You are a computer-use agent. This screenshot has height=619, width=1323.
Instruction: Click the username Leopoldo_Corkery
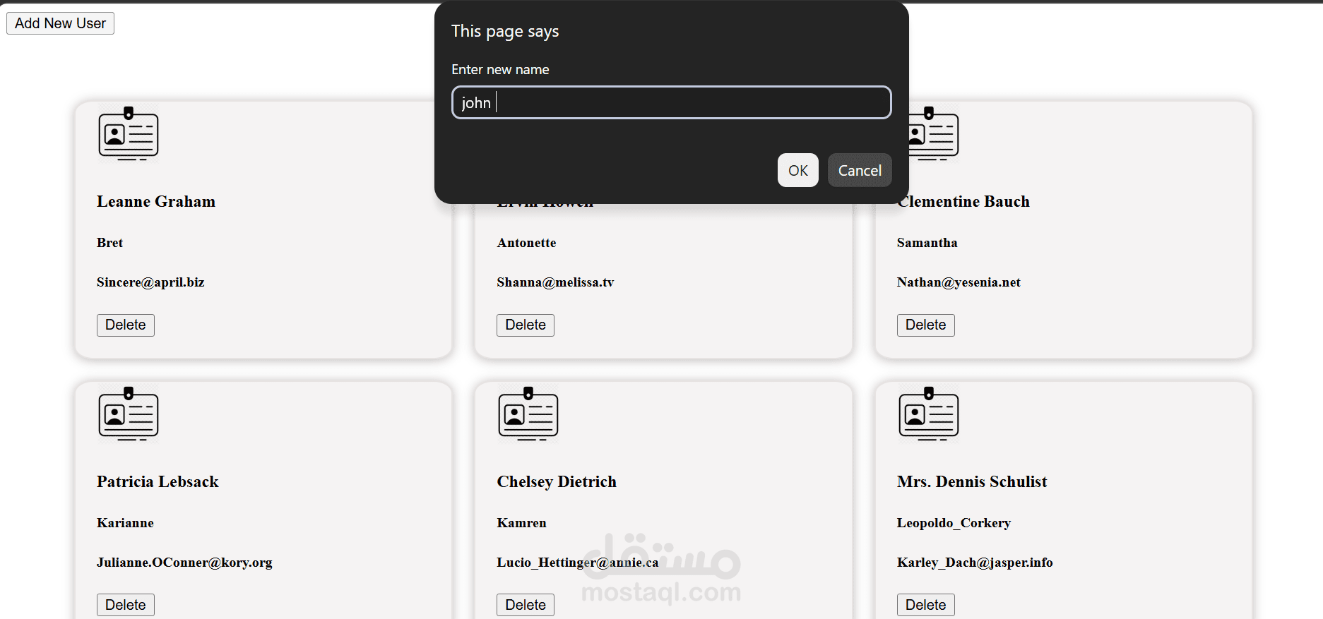[954, 523]
